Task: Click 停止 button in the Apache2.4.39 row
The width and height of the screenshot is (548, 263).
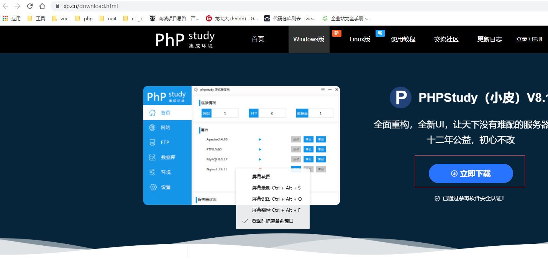Action: click(308, 139)
